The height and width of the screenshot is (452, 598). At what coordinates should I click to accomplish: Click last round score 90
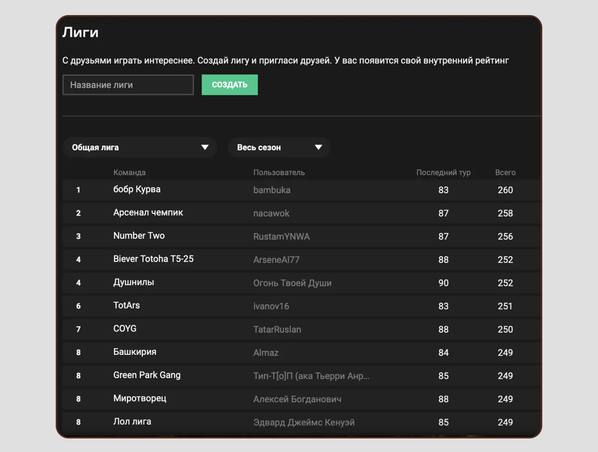(x=443, y=283)
